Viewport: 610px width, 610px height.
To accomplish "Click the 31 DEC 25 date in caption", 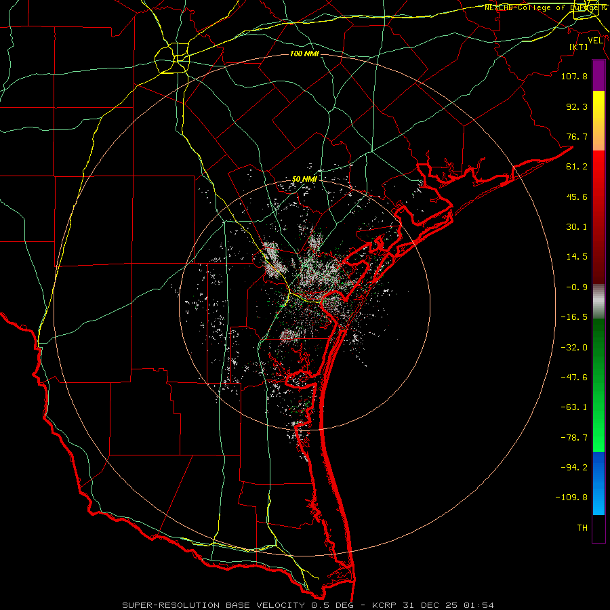I will [430, 605].
